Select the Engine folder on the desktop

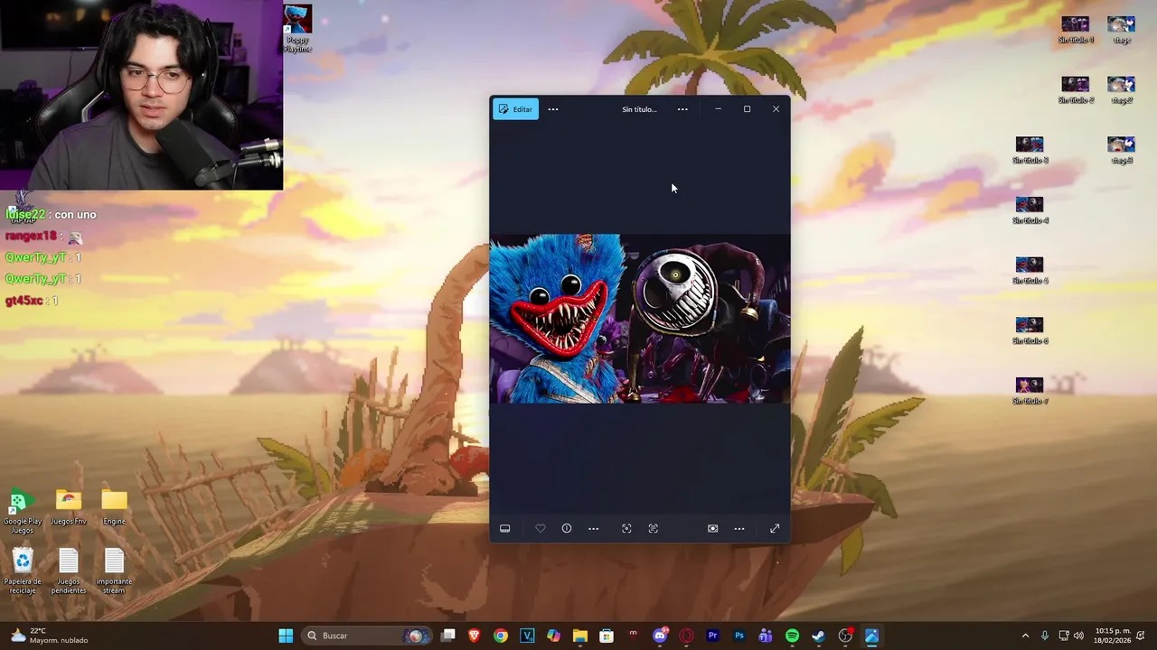tap(114, 507)
